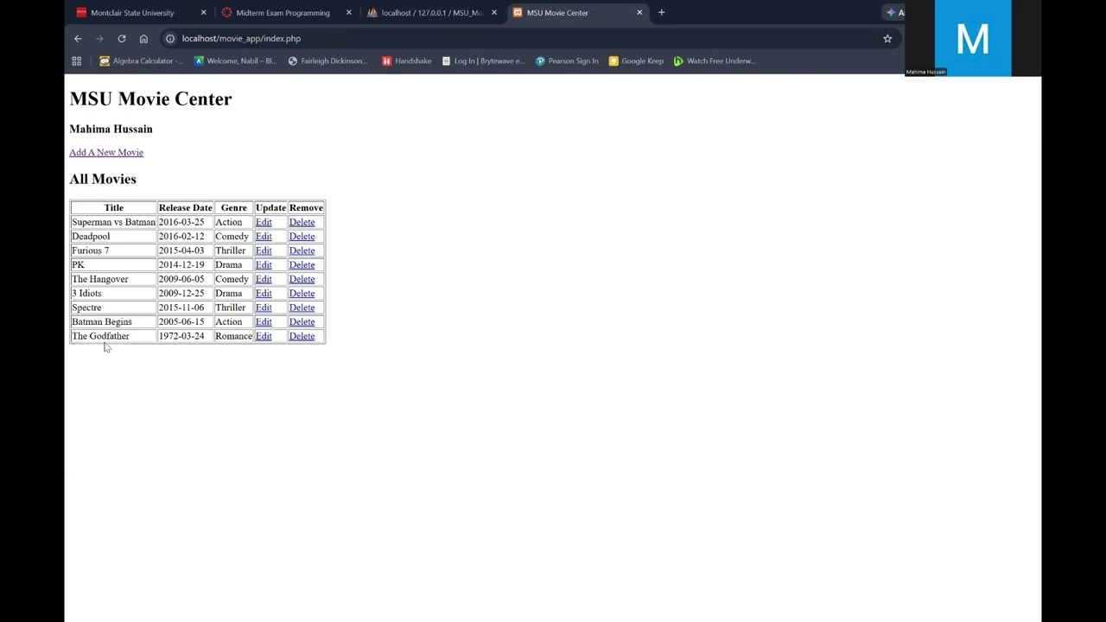This screenshot has width=1106, height=622.
Task: Click the Add A New Movie link
Action: tap(106, 153)
